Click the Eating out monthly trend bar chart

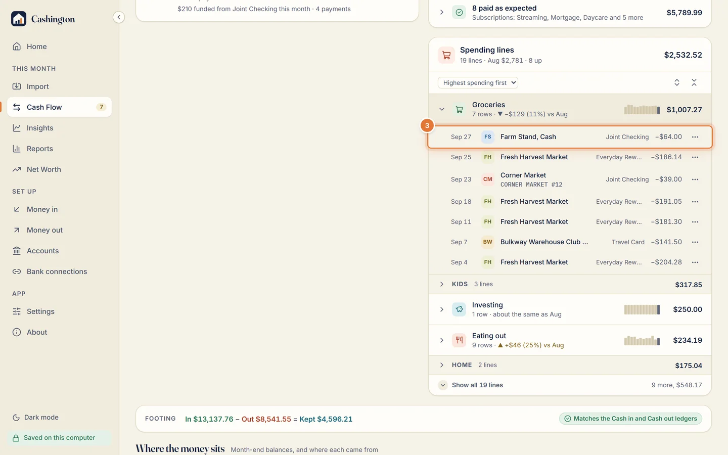point(642,340)
